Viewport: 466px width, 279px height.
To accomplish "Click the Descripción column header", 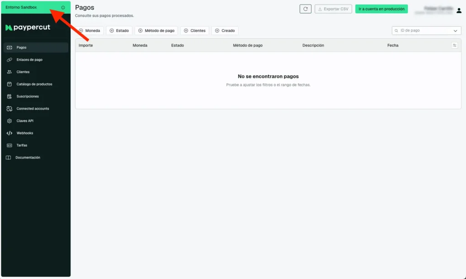I will click(x=313, y=46).
